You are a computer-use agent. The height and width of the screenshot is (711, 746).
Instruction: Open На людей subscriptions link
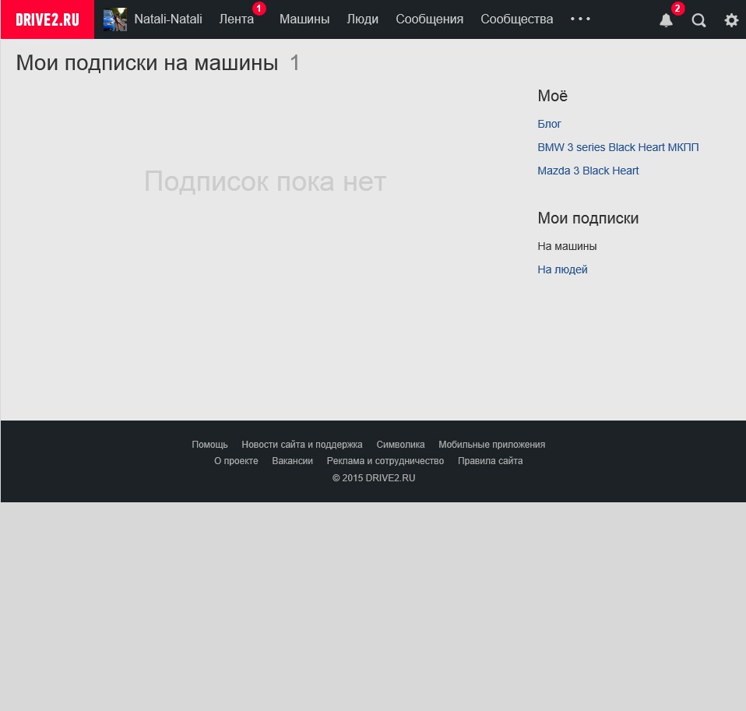click(562, 269)
